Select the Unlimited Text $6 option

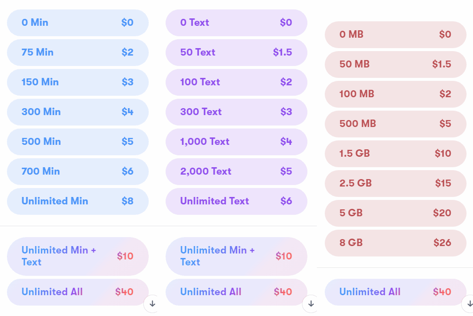click(236, 201)
